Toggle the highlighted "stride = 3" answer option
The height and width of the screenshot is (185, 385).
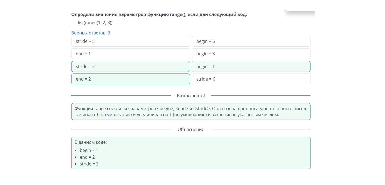click(131, 66)
